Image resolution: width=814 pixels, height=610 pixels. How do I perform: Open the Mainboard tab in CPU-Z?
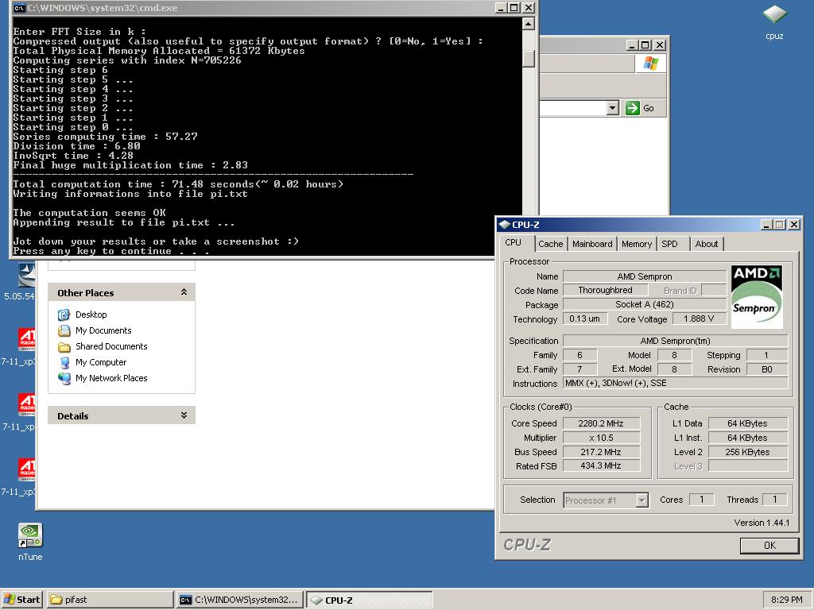(x=592, y=244)
